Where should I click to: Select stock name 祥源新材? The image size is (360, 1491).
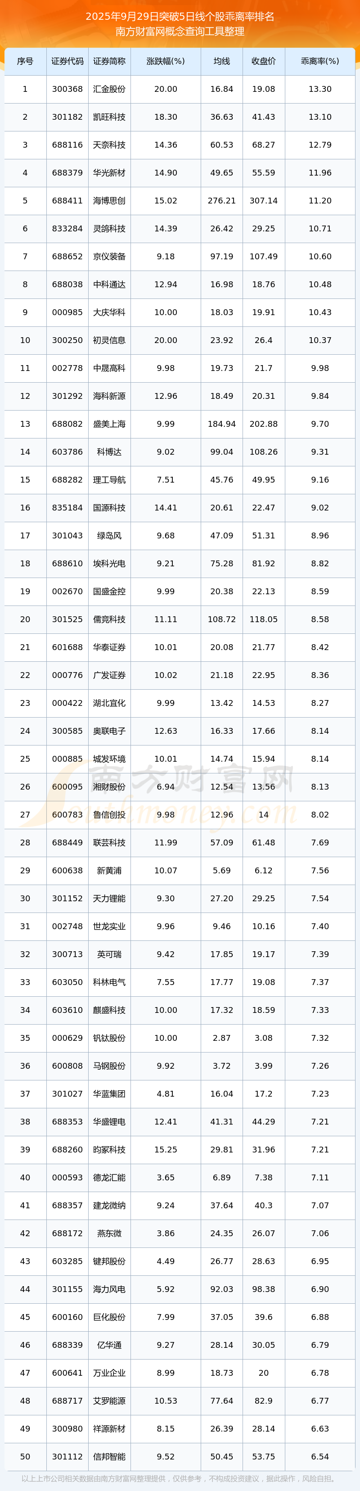(109, 1429)
